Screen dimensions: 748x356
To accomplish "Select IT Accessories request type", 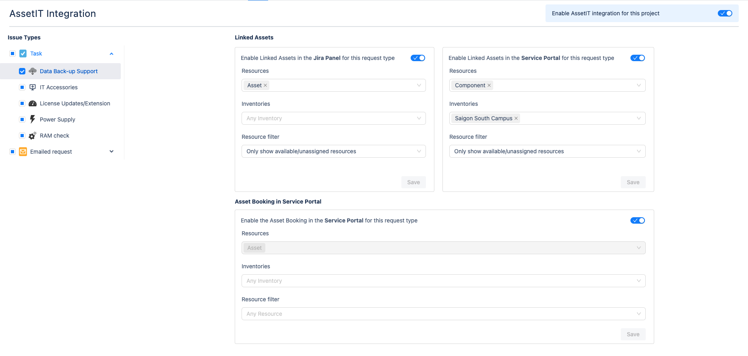I will click(x=59, y=87).
